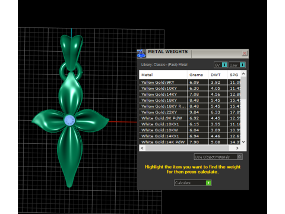
Task: Close the Metal Weights dialog
Action: (245, 53)
